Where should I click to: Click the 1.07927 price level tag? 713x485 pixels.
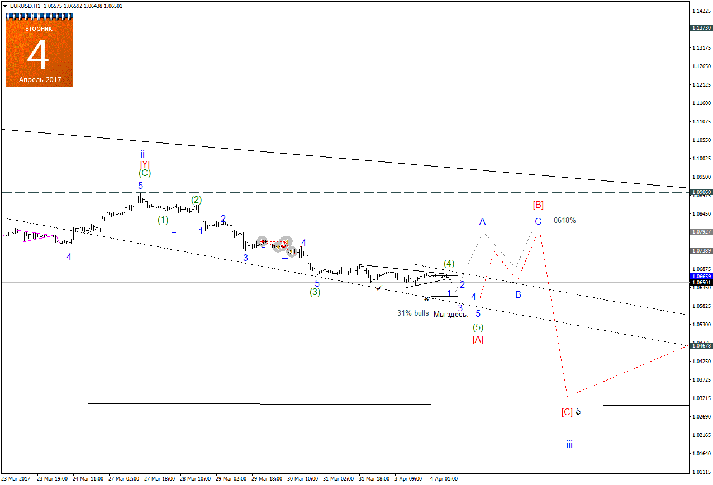coord(701,232)
